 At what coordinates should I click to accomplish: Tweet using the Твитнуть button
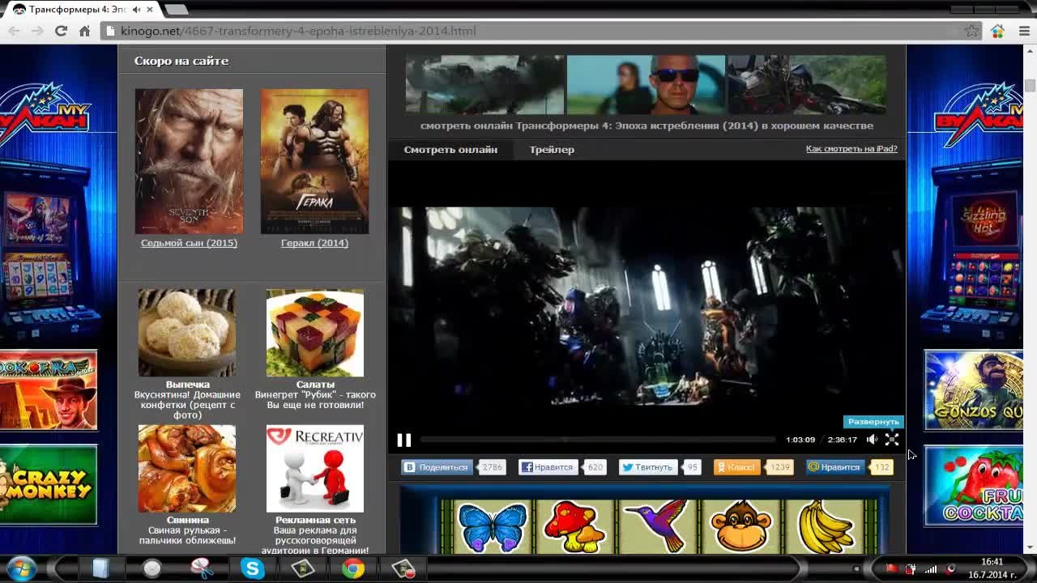pos(648,467)
